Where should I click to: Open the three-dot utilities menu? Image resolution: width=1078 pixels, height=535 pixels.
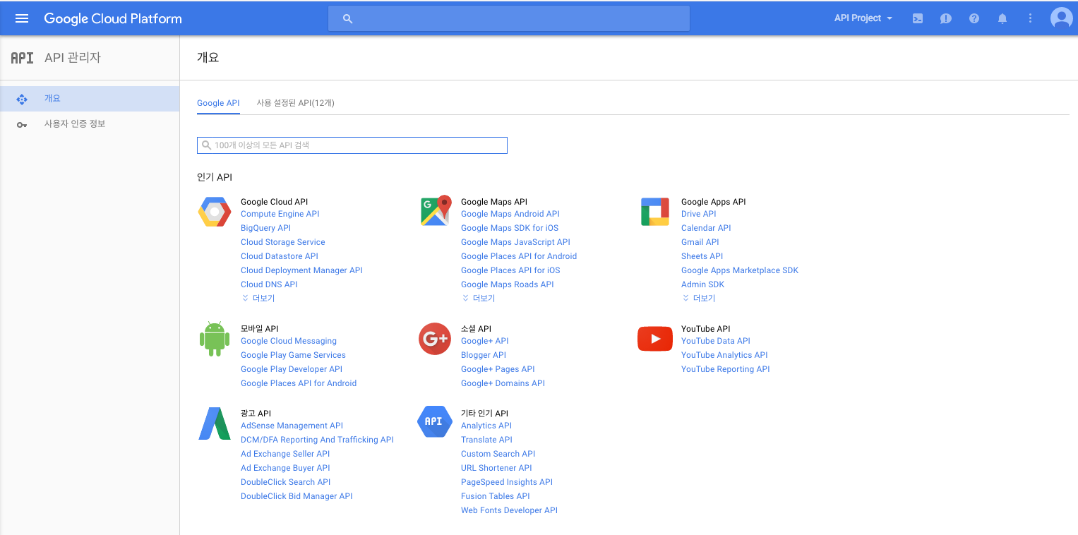pyautogui.click(x=1031, y=18)
